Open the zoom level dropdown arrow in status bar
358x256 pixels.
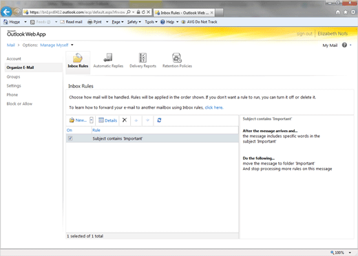pos(350,253)
